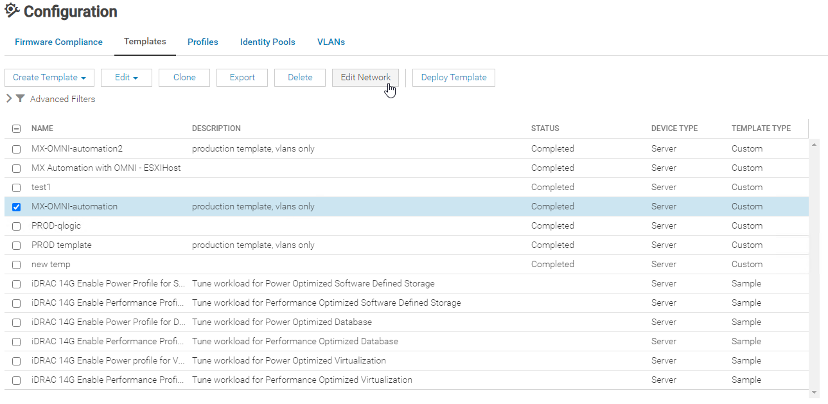Click the Export button

click(242, 78)
